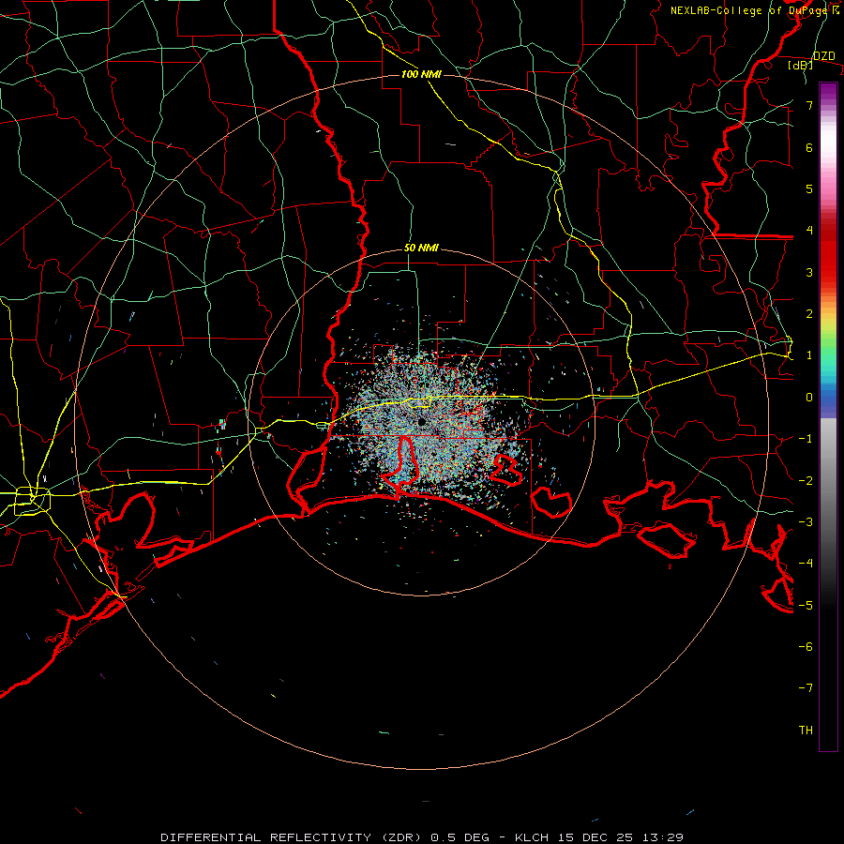The width and height of the screenshot is (844, 844).
Task: Click the DZD legend title
Action: tap(824, 56)
